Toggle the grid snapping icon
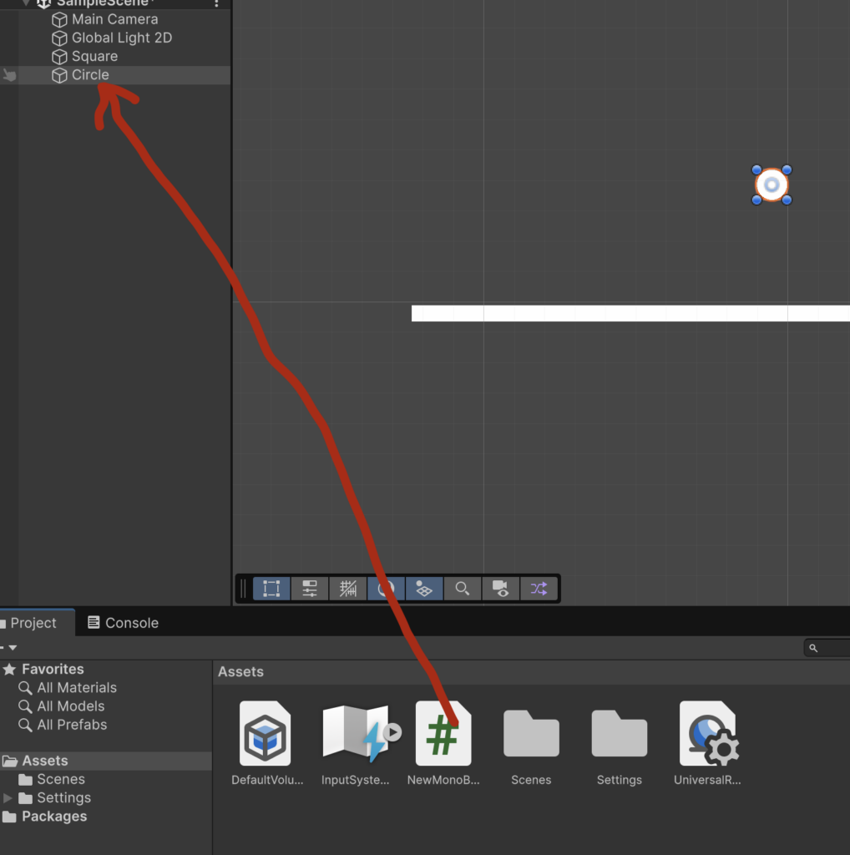The image size is (850, 855). (x=348, y=589)
